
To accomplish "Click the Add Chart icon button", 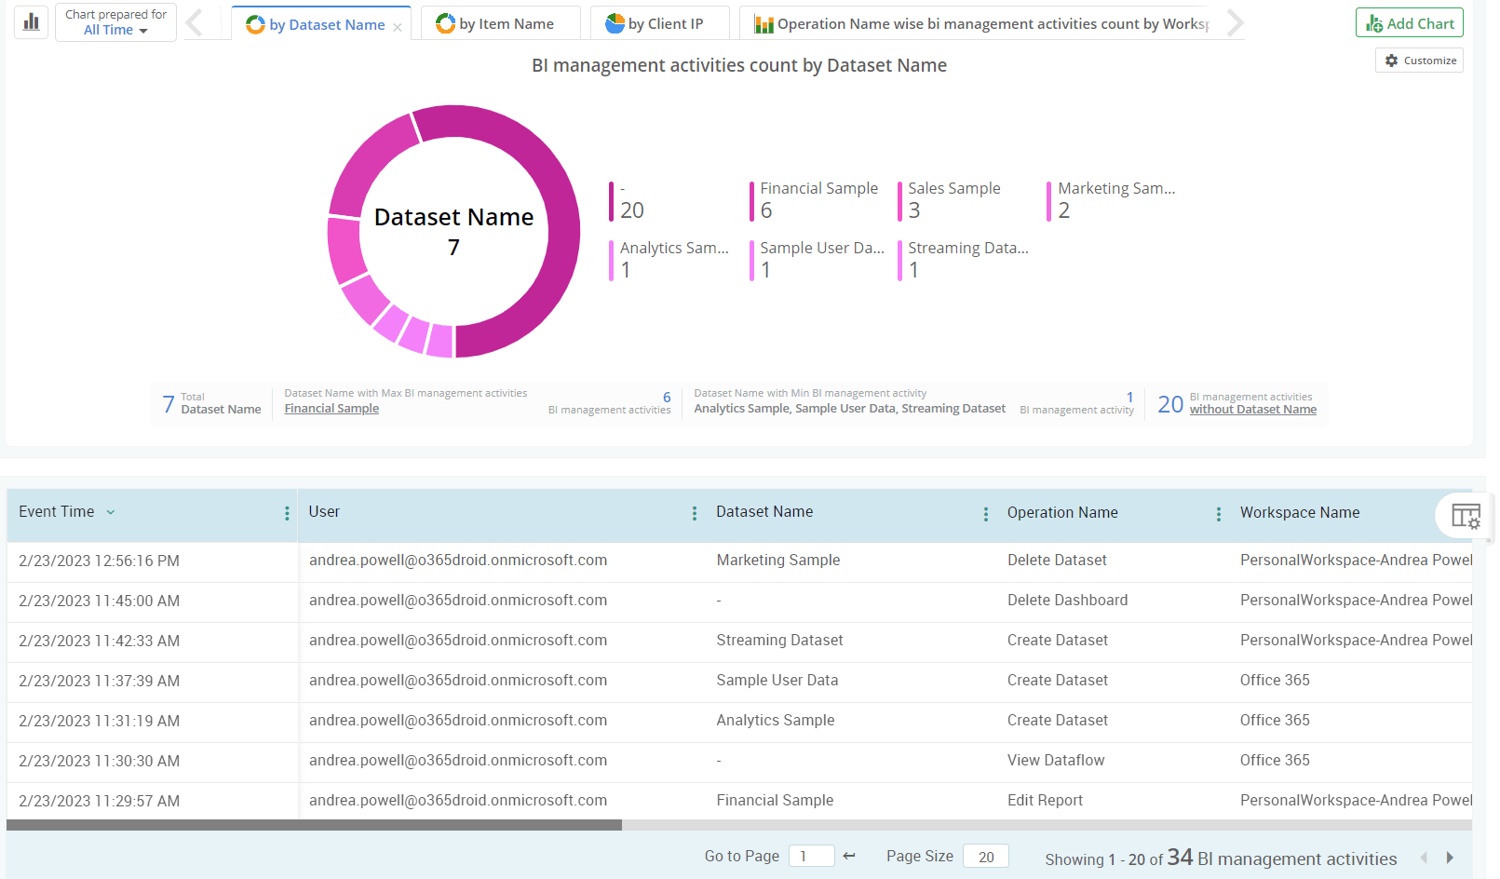I will [x=1374, y=22].
